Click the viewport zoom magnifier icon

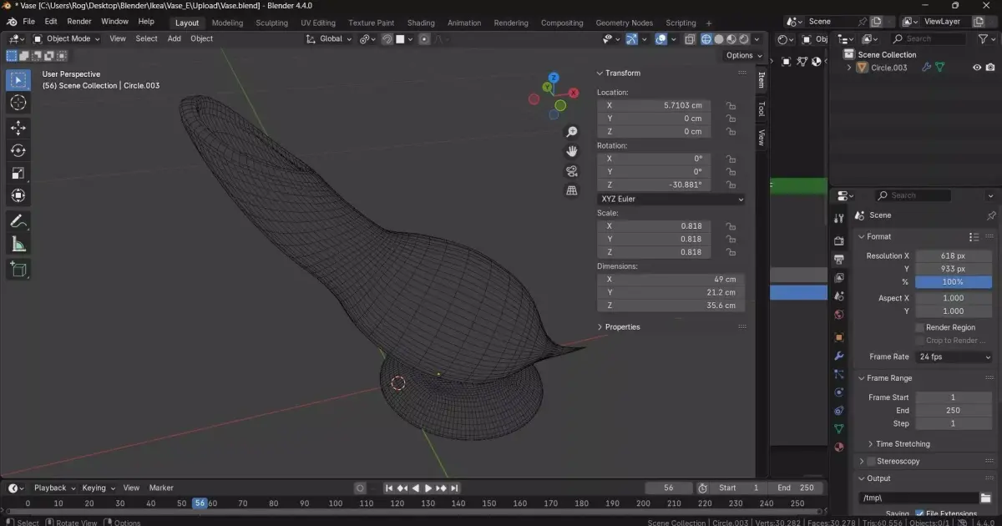click(572, 132)
